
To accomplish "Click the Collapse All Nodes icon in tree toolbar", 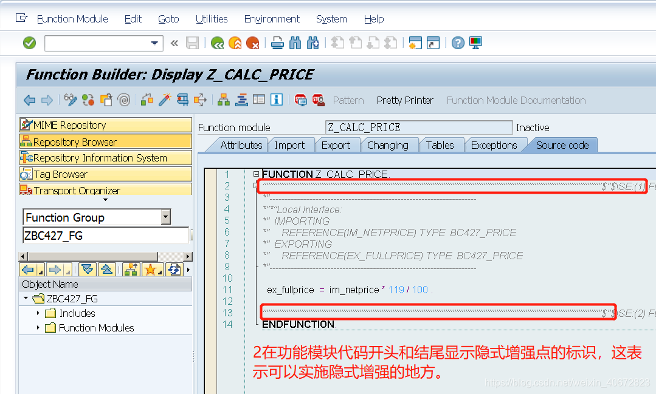I will pos(106,270).
